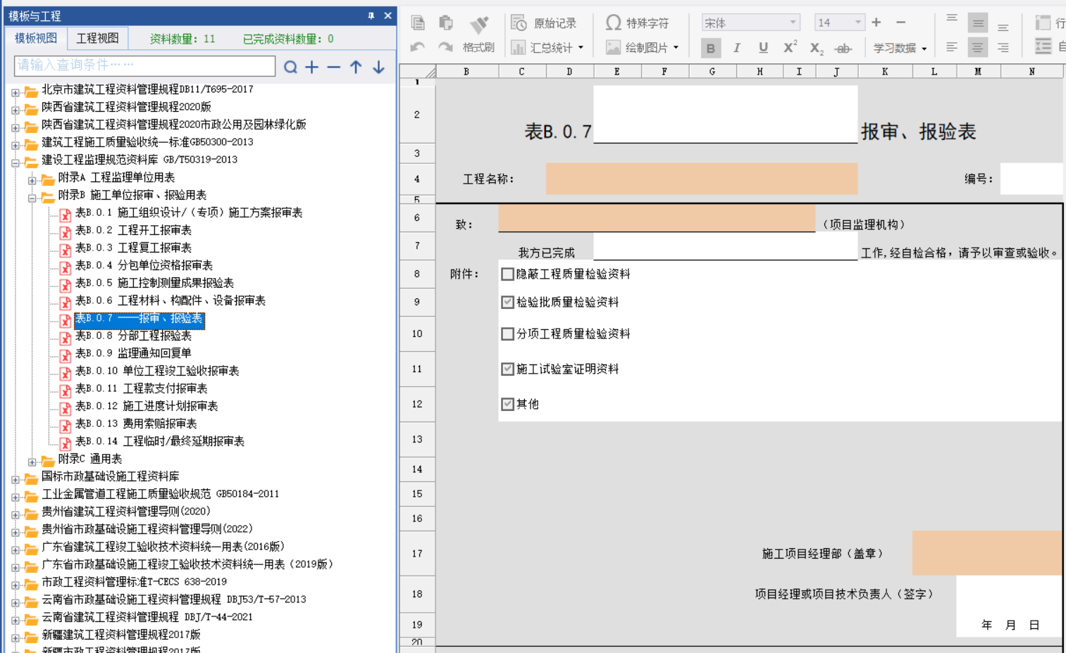Click the 致 recipient orange cell
Screen dimensions: 1066x653
tap(657, 218)
